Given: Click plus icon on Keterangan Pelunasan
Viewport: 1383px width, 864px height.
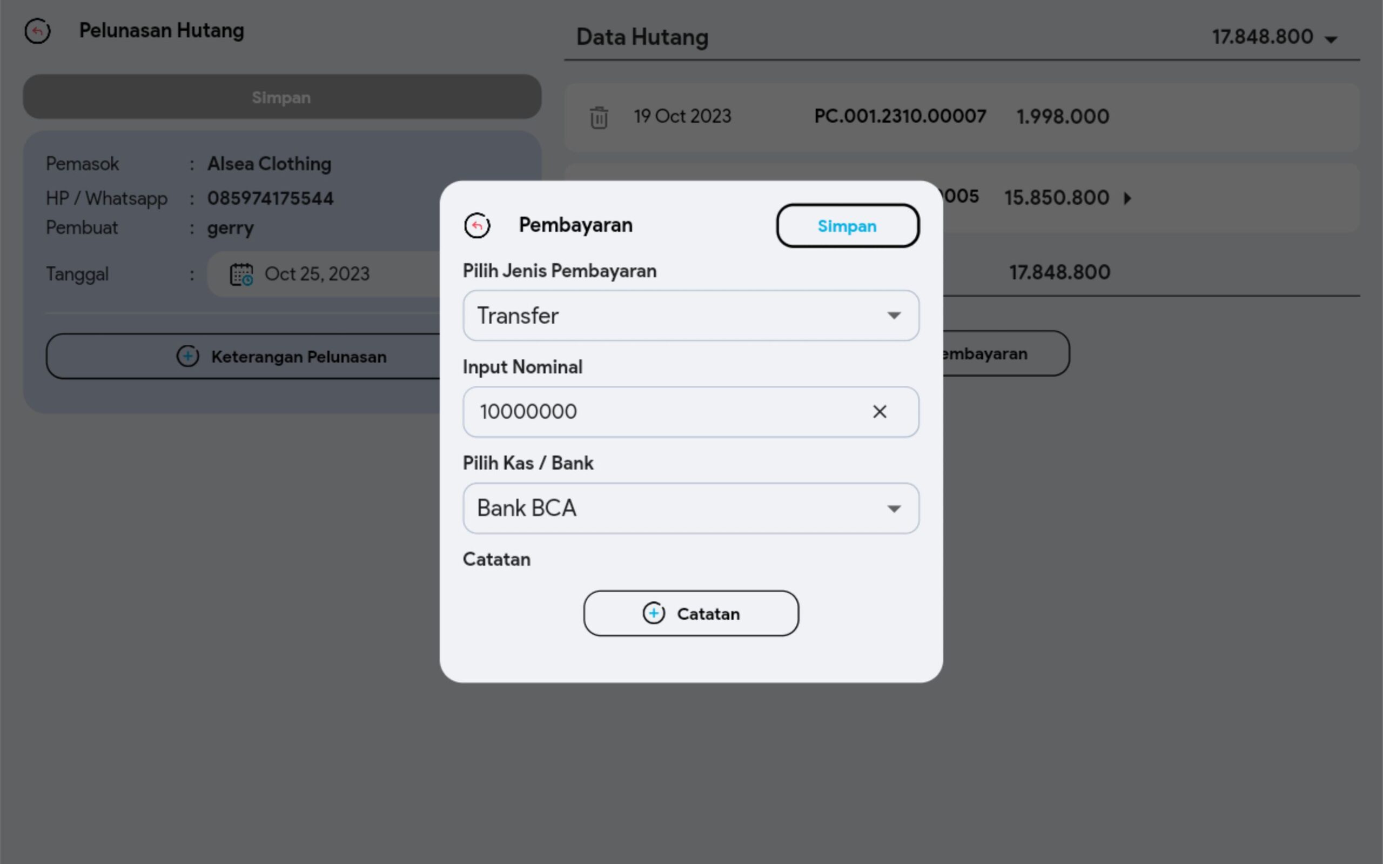Looking at the screenshot, I should (x=187, y=356).
